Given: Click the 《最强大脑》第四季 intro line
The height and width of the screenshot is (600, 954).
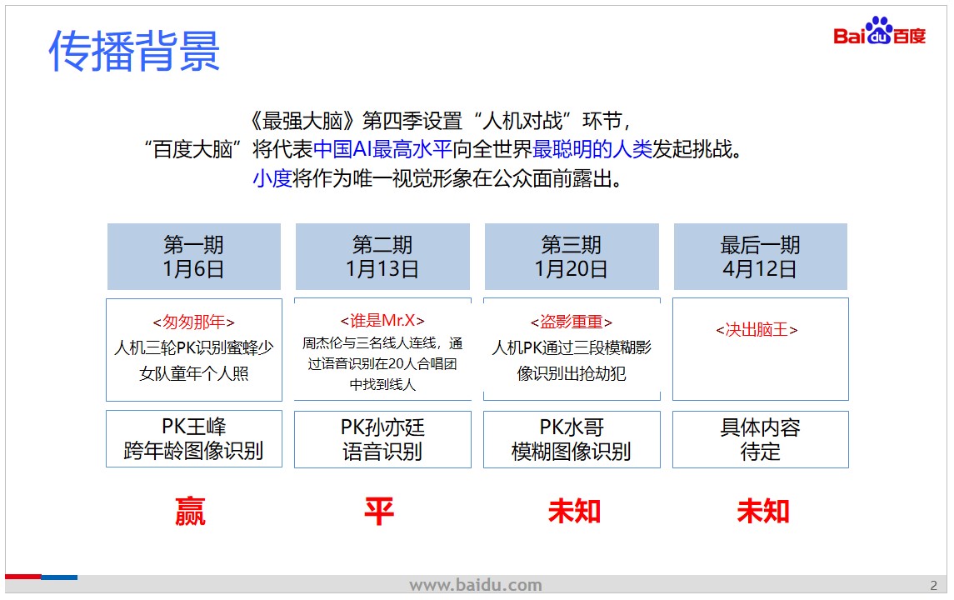Looking at the screenshot, I should click(x=439, y=121).
